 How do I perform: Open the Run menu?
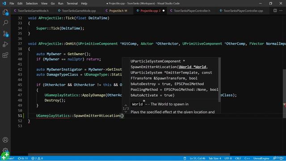coord(61,4)
